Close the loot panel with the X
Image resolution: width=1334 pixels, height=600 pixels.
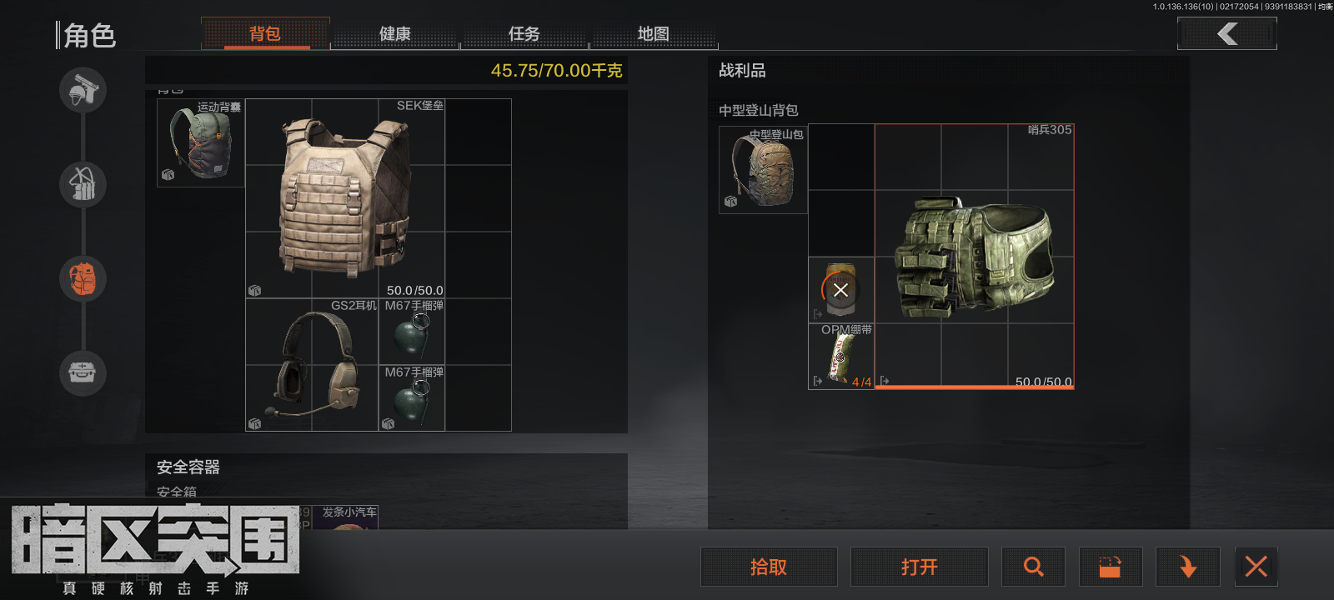1256,567
